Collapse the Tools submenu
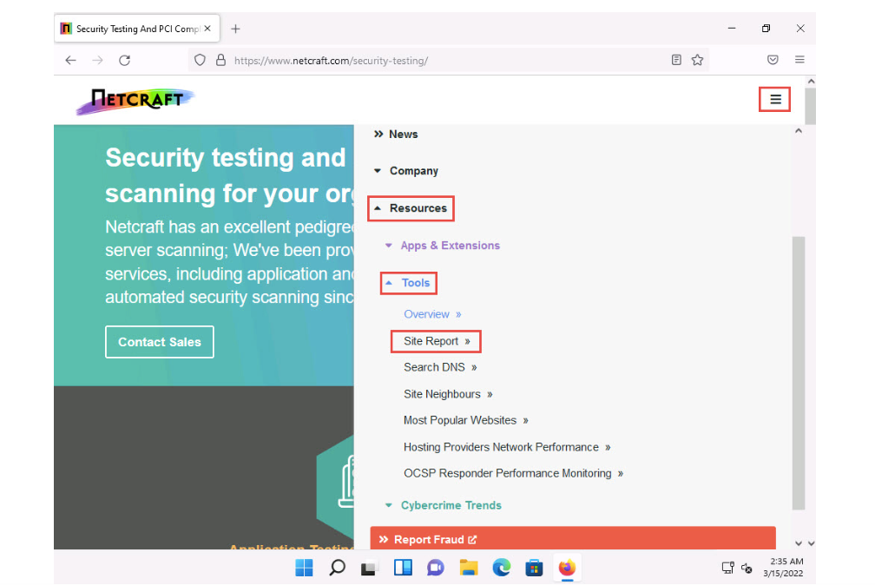The width and height of the screenshot is (875, 585). [x=409, y=283]
